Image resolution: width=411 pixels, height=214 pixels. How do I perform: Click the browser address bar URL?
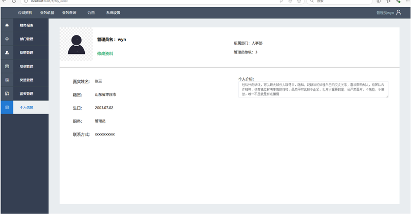point(49,1)
